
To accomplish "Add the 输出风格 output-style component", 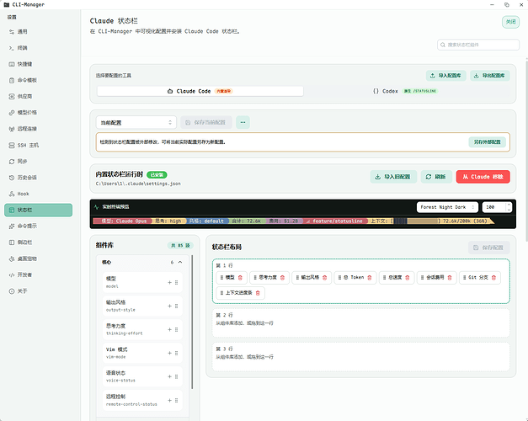I will tap(170, 306).
